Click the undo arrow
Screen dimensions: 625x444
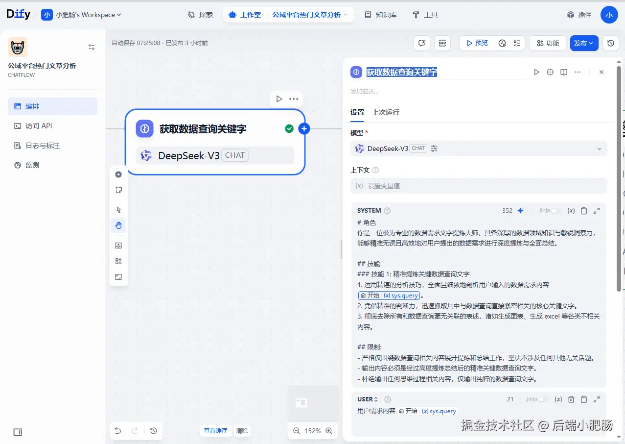[118, 431]
